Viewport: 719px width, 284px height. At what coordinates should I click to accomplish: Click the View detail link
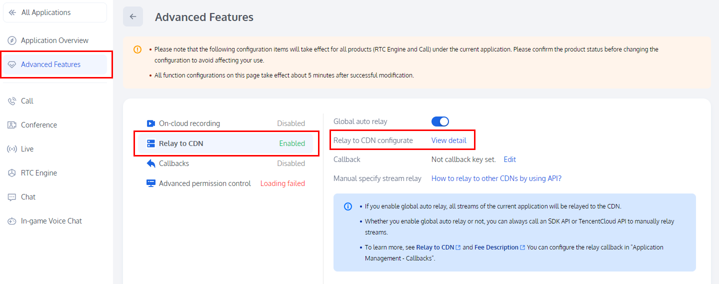click(x=448, y=140)
